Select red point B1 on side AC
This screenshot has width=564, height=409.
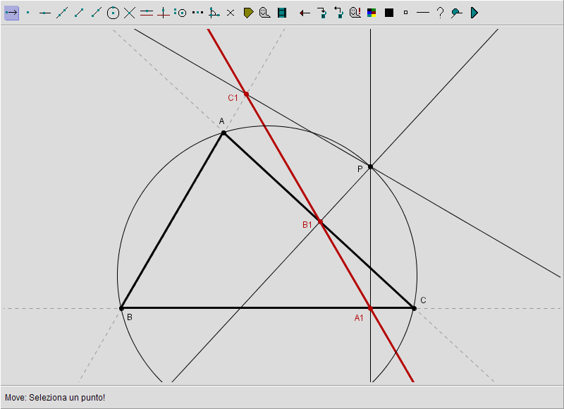[x=320, y=221]
